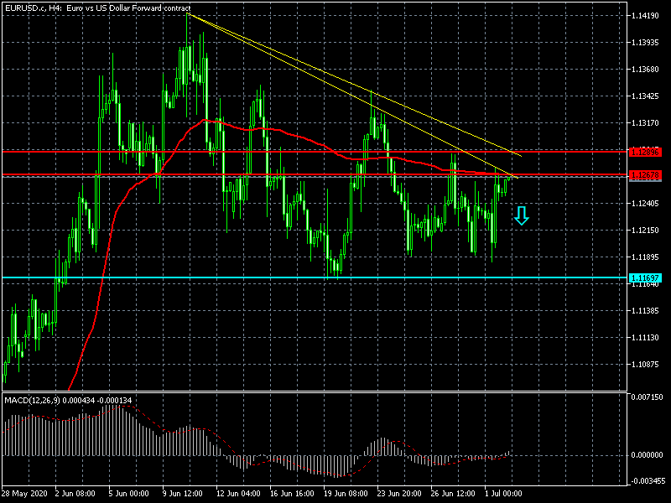671x503 pixels.
Task: Click the 9 Jun 12:00 time label
Action: coord(183,494)
